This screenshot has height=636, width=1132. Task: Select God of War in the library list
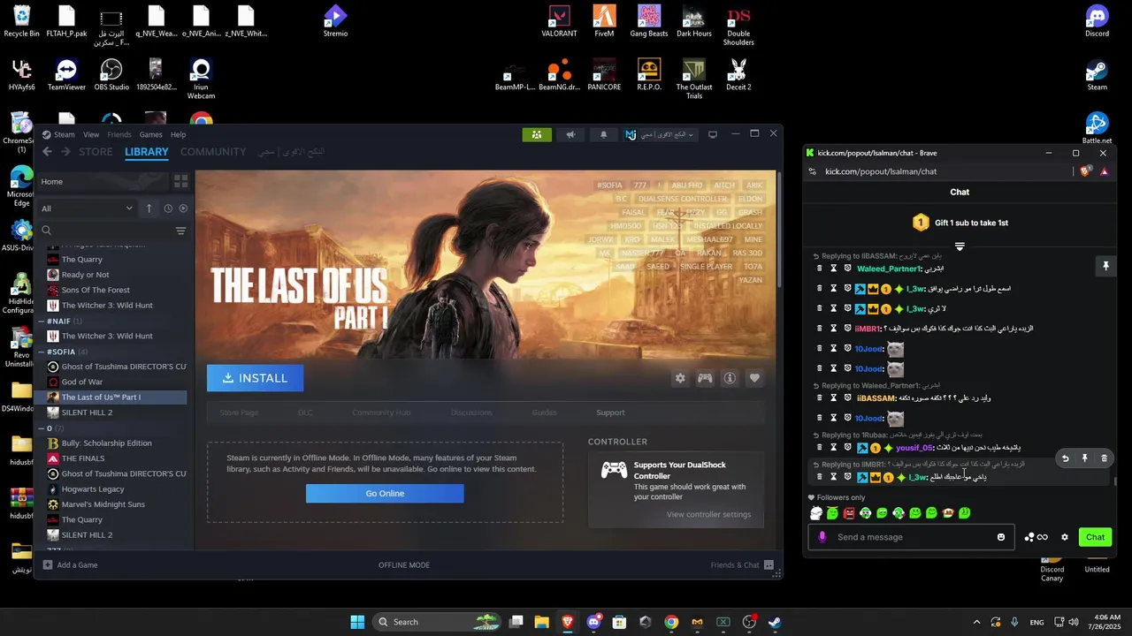click(x=116, y=382)
